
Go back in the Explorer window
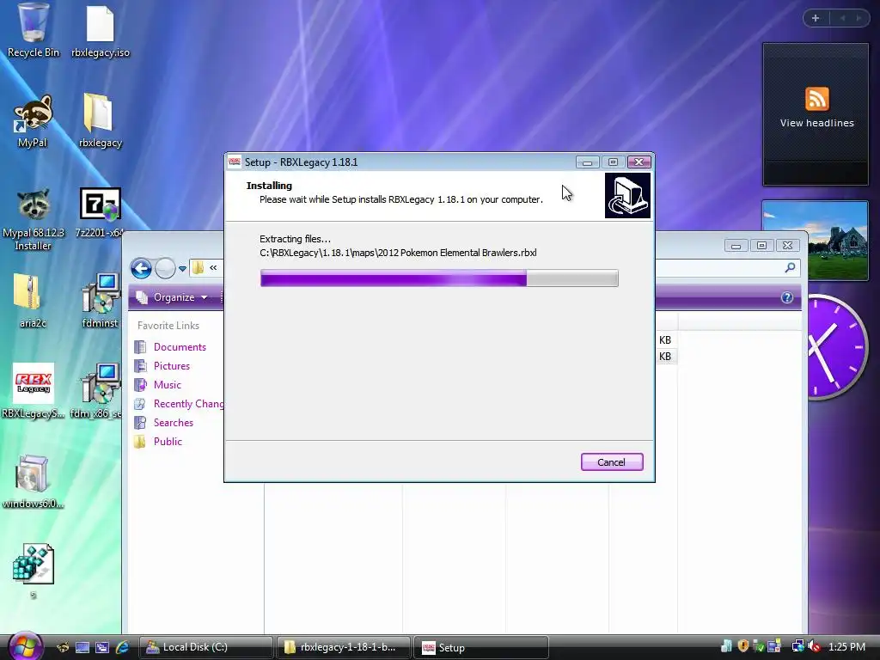tap(142, 268)
